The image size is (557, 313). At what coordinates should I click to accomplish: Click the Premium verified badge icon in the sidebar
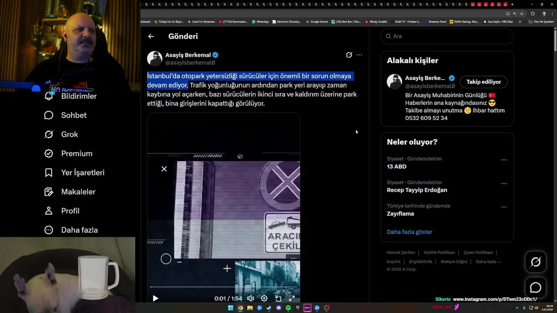[x=49, y=153]
